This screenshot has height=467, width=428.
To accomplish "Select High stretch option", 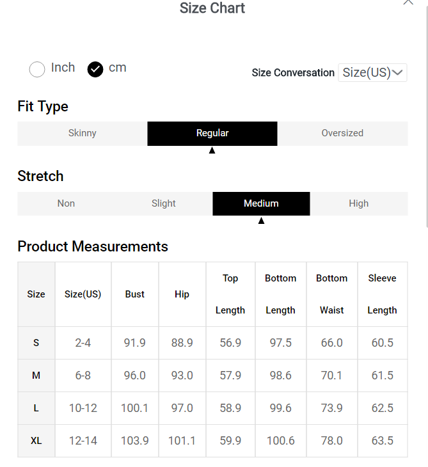I will coord(359,203).
